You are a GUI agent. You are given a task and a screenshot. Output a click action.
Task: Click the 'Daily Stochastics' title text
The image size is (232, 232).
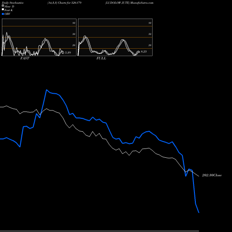[13, 3]
